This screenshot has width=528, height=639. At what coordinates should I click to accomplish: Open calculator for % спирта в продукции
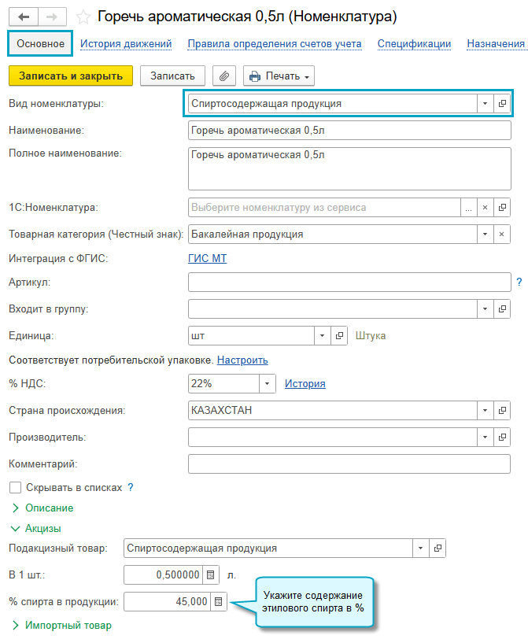(219, 601)
